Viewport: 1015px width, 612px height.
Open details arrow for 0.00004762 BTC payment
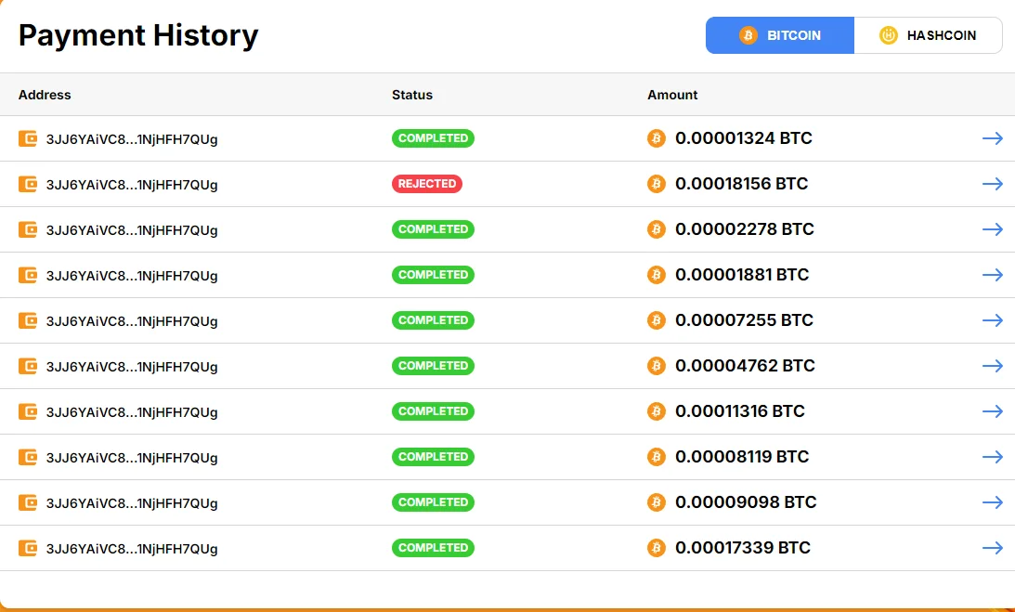tap(993, 366)
